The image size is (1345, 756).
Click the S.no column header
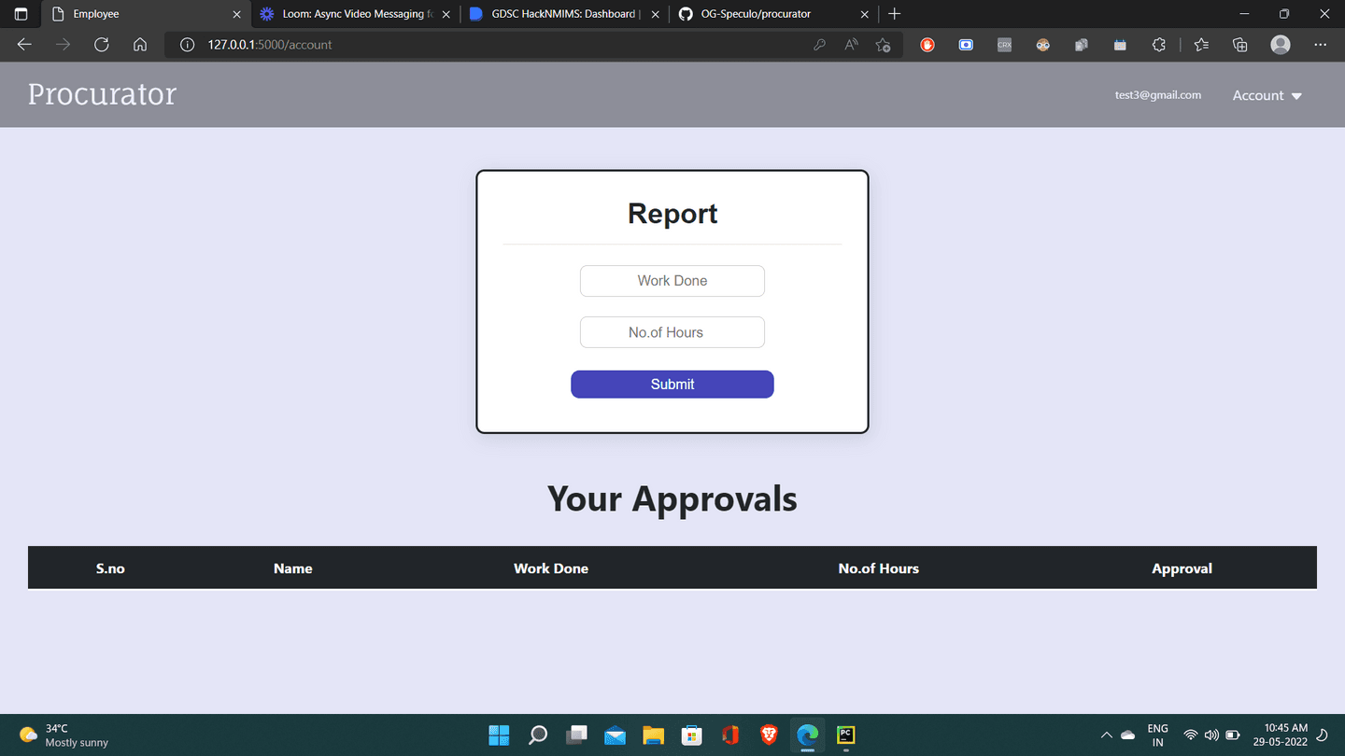(110, 568)
